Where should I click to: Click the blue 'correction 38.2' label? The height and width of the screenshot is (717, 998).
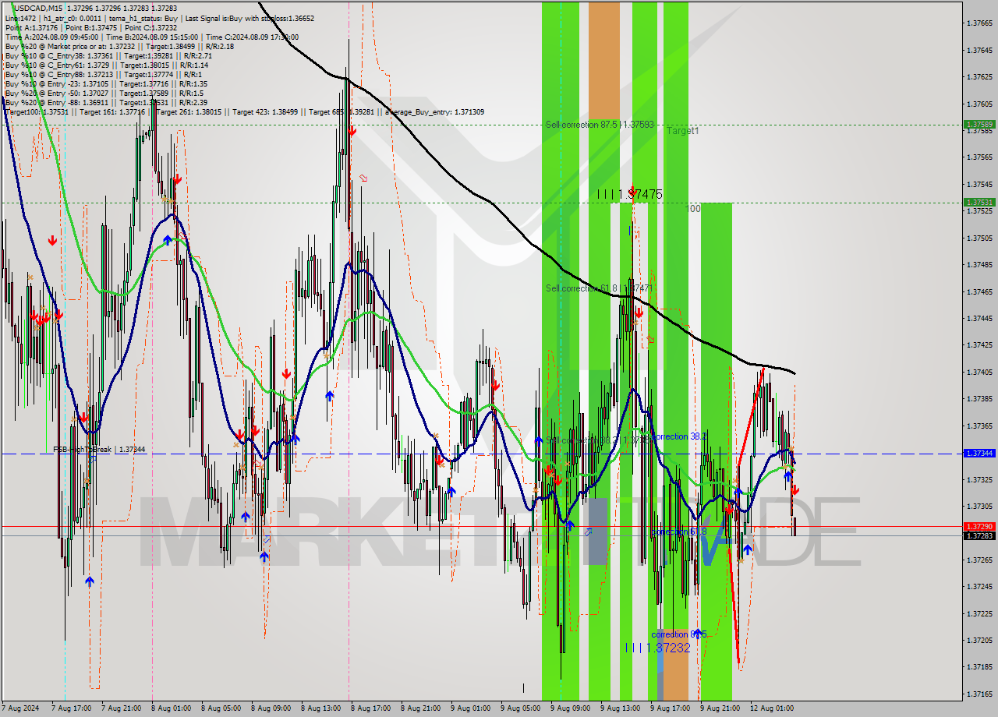679,436
